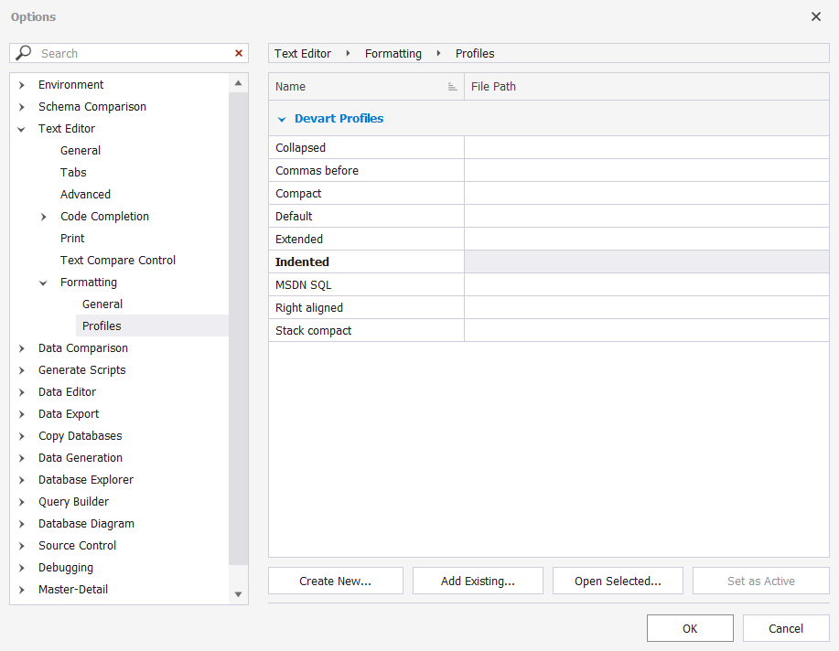Click the search magnifier icon
The height and width of the screenshot is (651, 839).
[22, 52]
